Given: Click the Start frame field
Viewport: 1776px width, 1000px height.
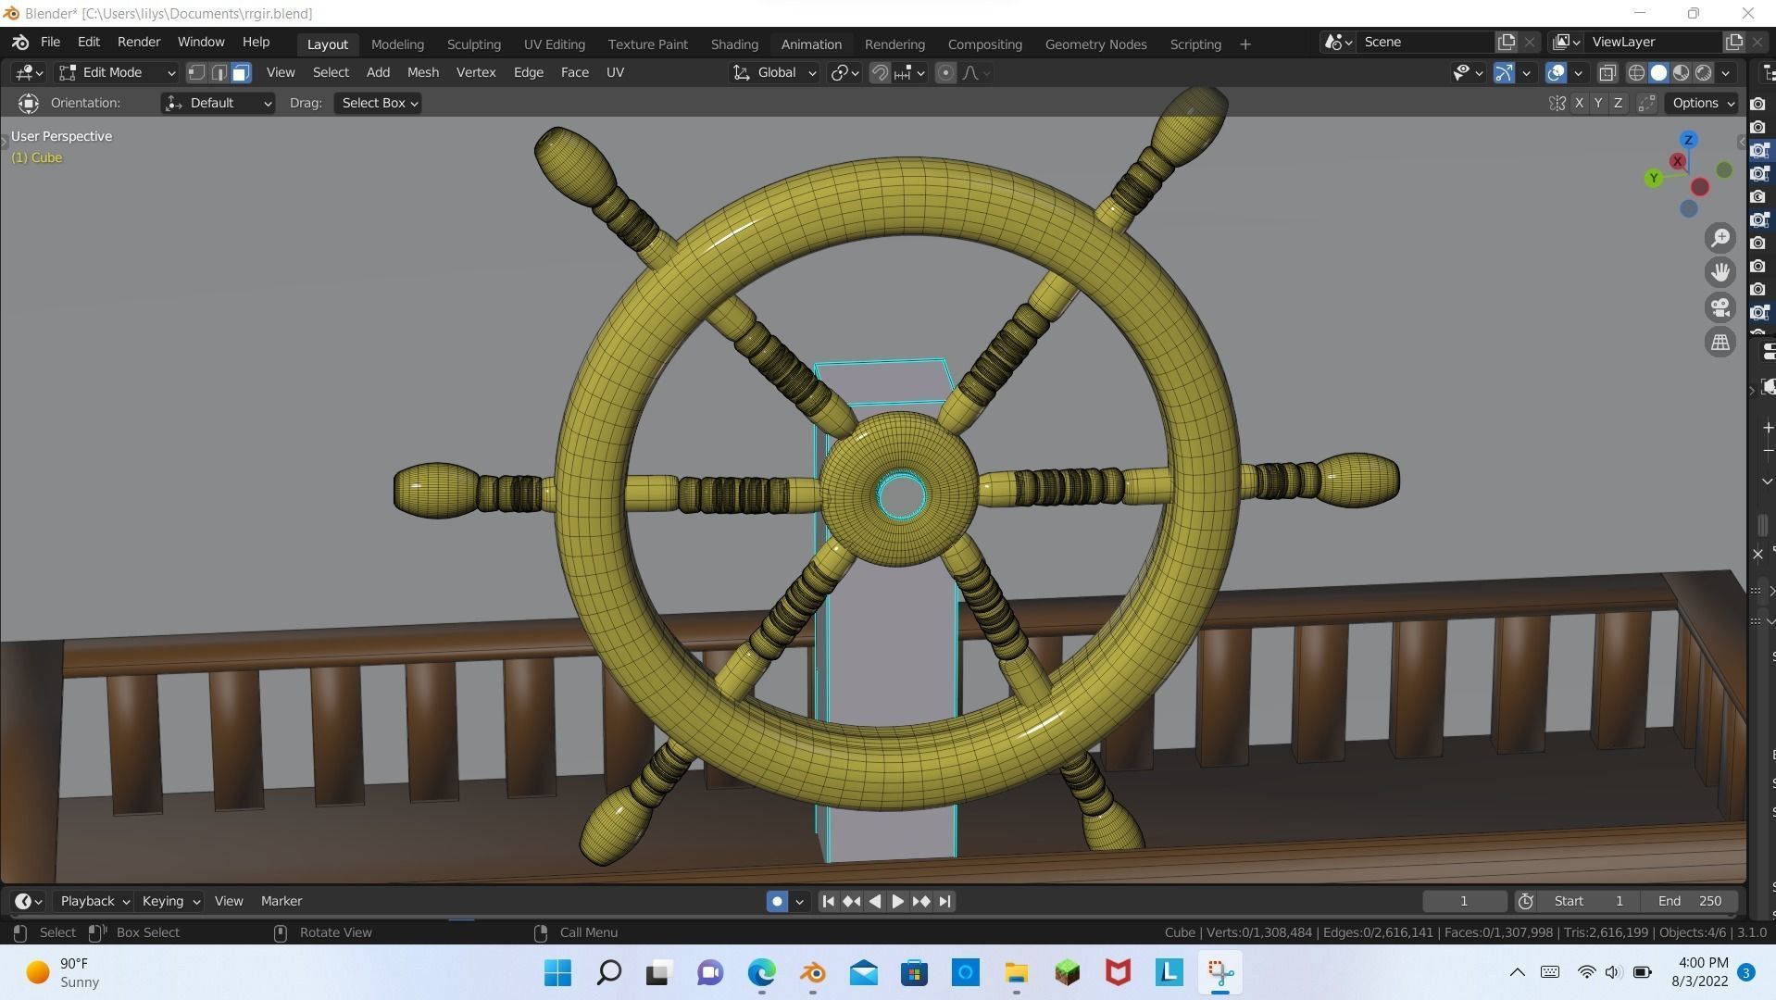Looking at the screenshot, I should pos(1590,901).
